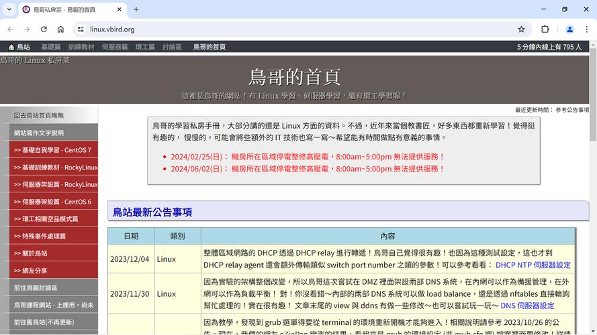Open sidebar 關於鳥站
Image resolution: width=597 pixels, height=335 pixels.
[x=53, y=253]
